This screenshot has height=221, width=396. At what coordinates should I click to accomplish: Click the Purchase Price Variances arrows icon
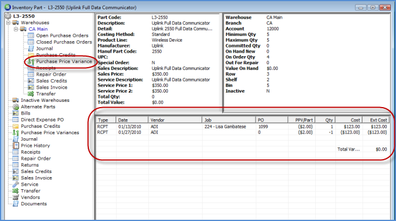tap(16, 132)
